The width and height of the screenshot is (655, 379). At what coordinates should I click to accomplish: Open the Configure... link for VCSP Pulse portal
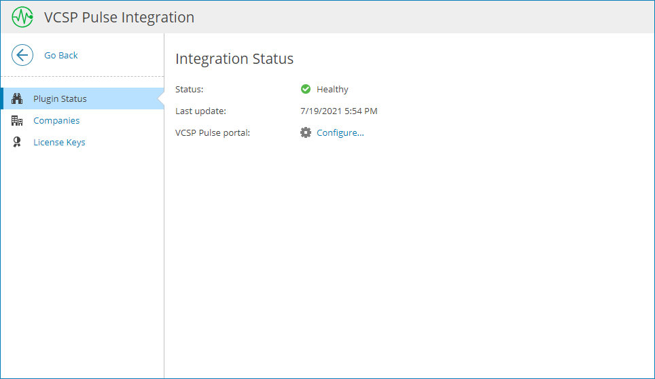[x=340, y=132]
